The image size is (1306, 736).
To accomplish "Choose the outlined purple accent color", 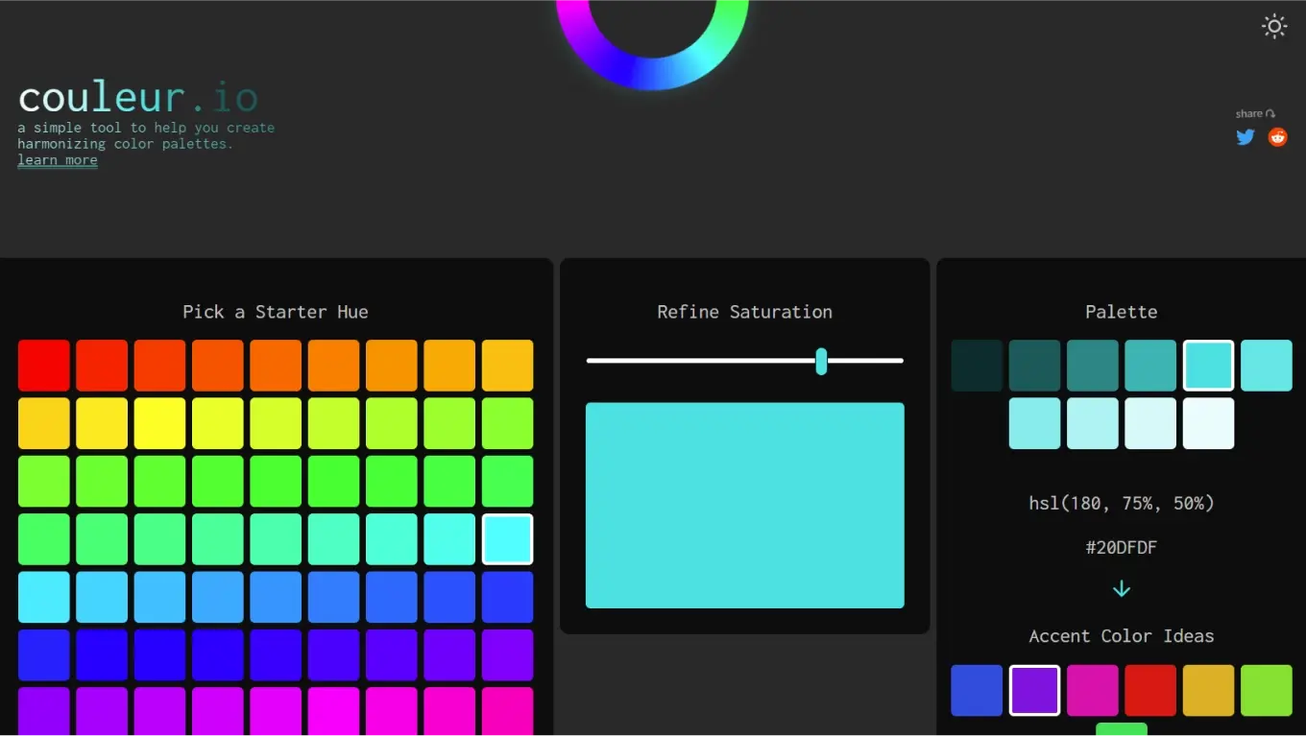I will coord(1034,691).
